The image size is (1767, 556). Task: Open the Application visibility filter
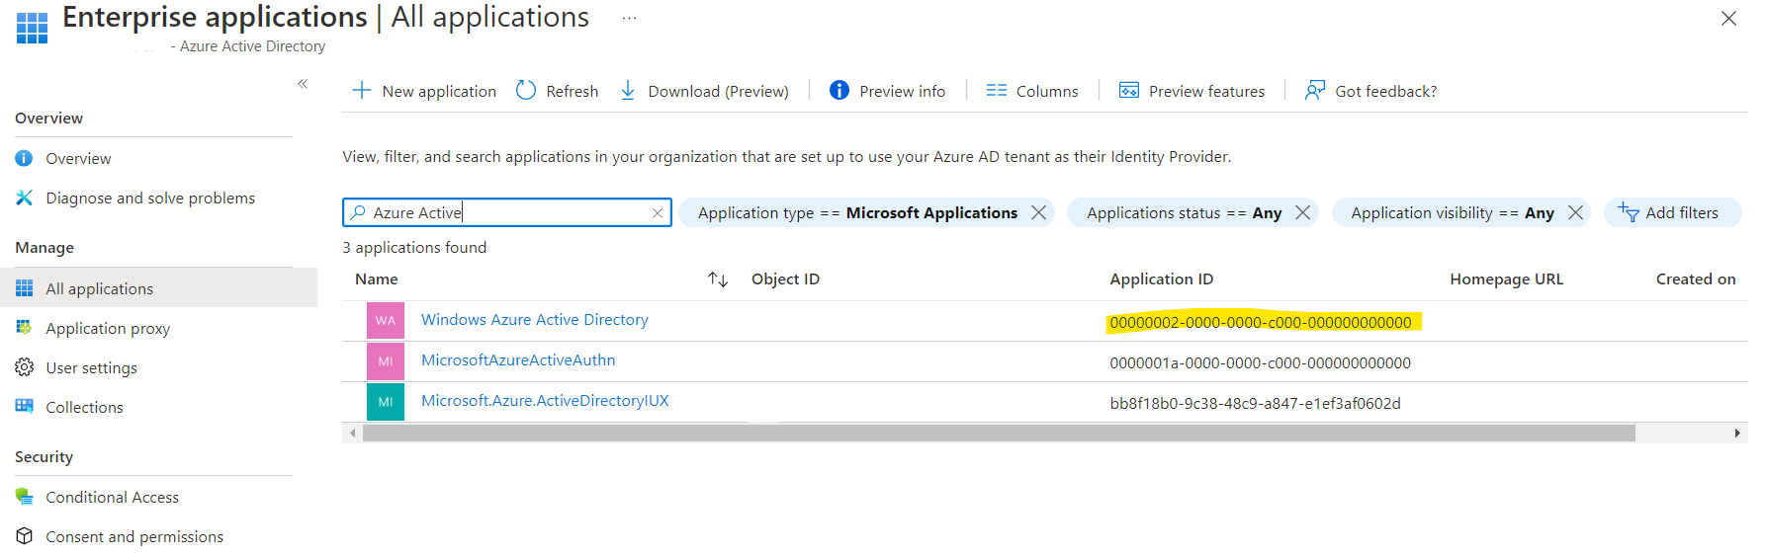coord(1452,212)
